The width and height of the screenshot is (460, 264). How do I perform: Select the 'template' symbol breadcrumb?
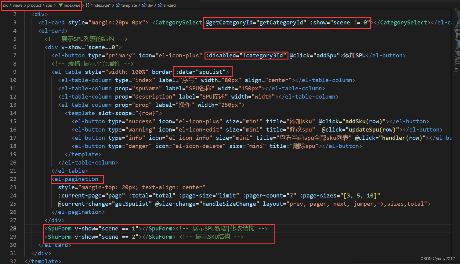coord(126,5)
